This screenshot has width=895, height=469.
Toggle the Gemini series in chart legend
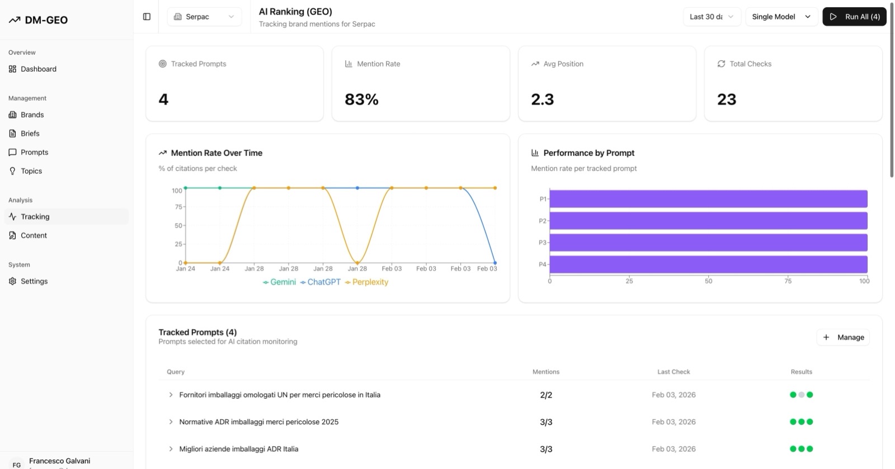click(280, 282)
